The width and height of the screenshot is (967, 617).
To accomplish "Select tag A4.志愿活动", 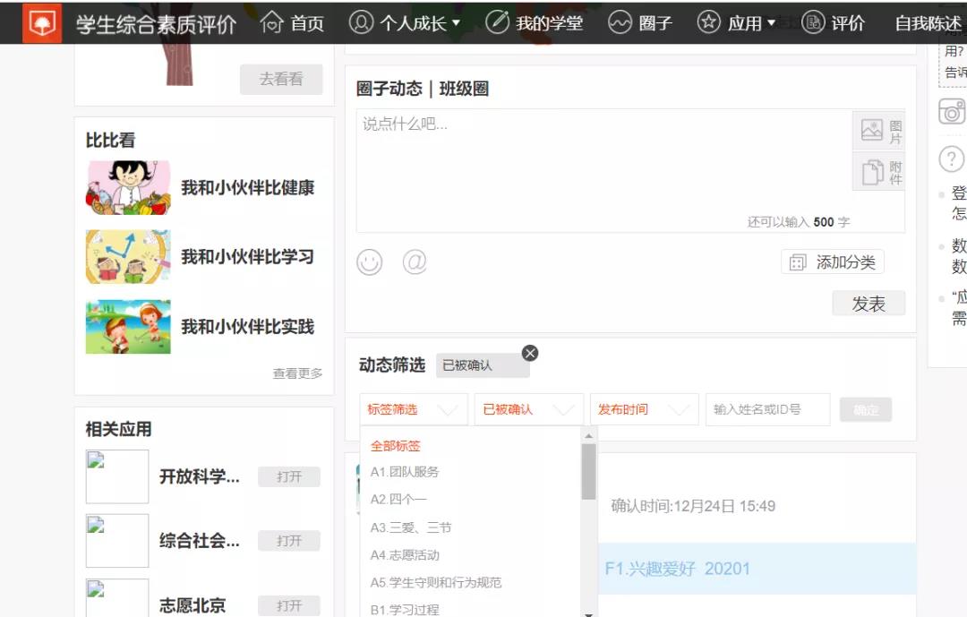I will coord(405,555).
